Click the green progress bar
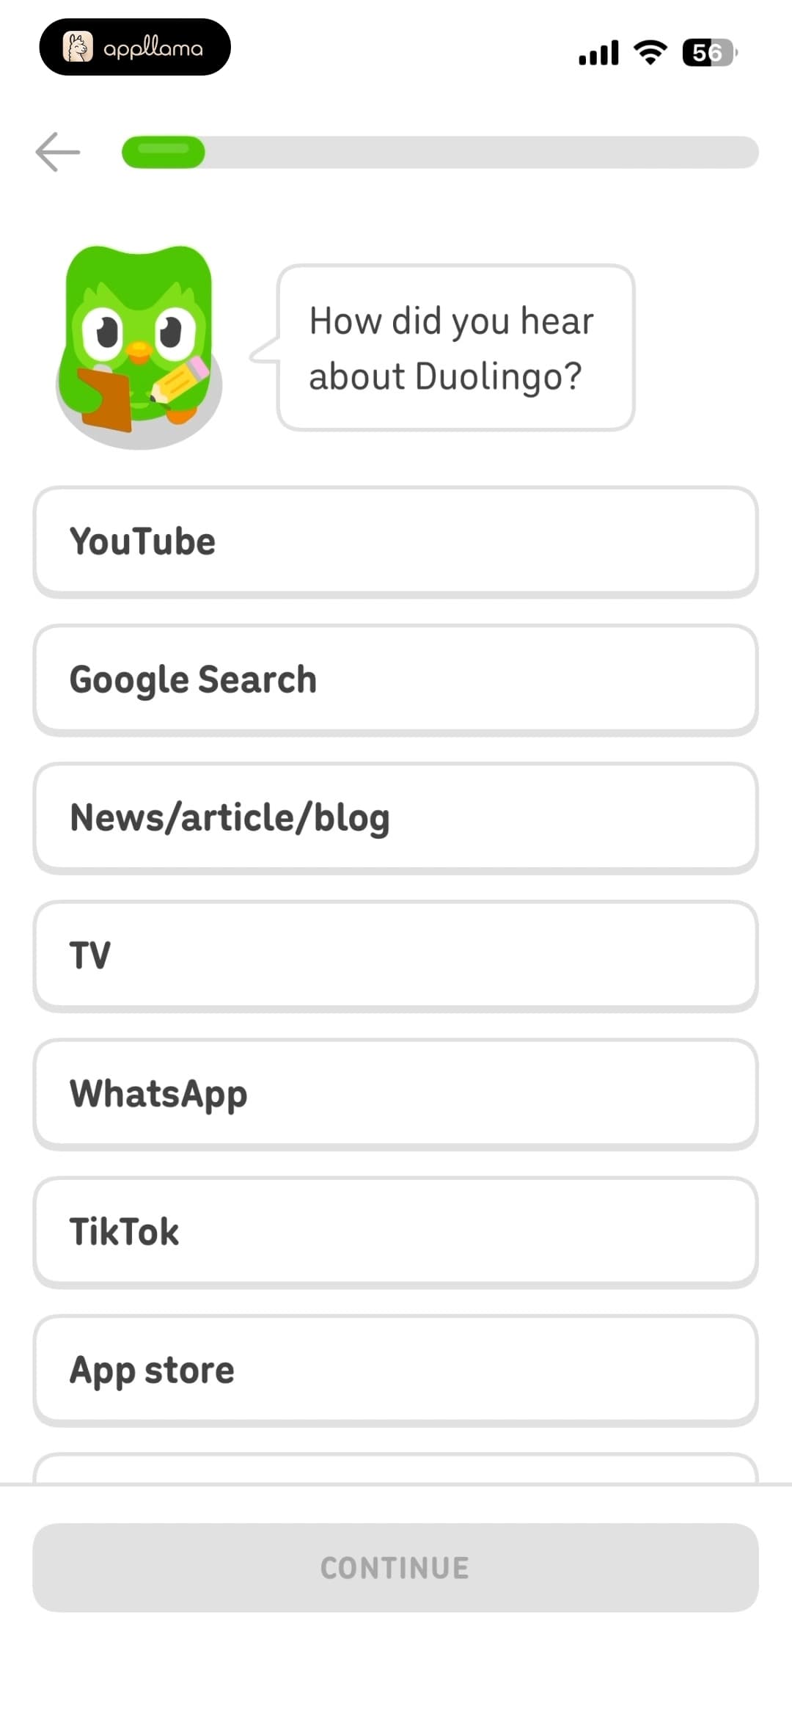 coord(164,152)
